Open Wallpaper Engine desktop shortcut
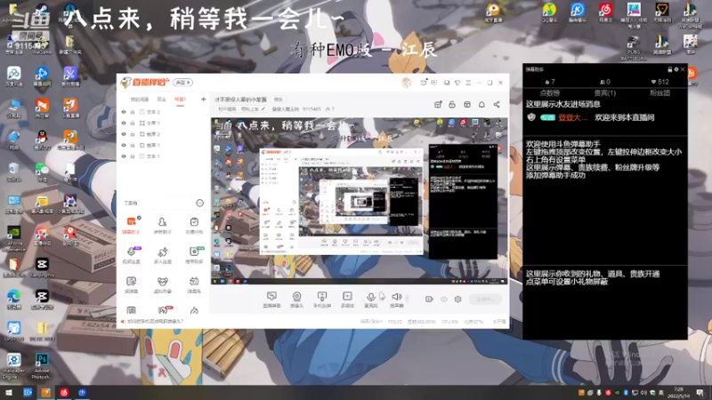Image resolution: width=712 pixels, height=400 pixels. click(13, 367)
